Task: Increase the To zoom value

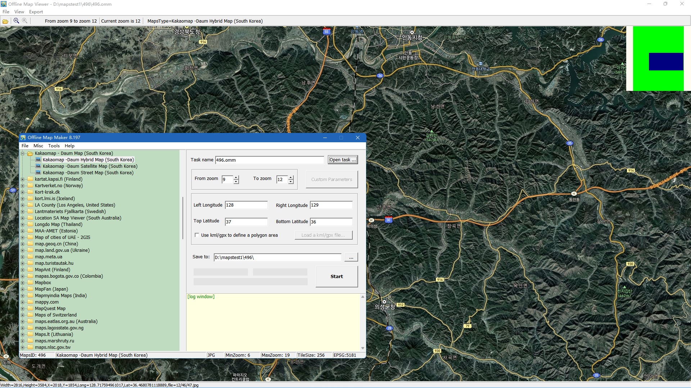Action: 291,177
